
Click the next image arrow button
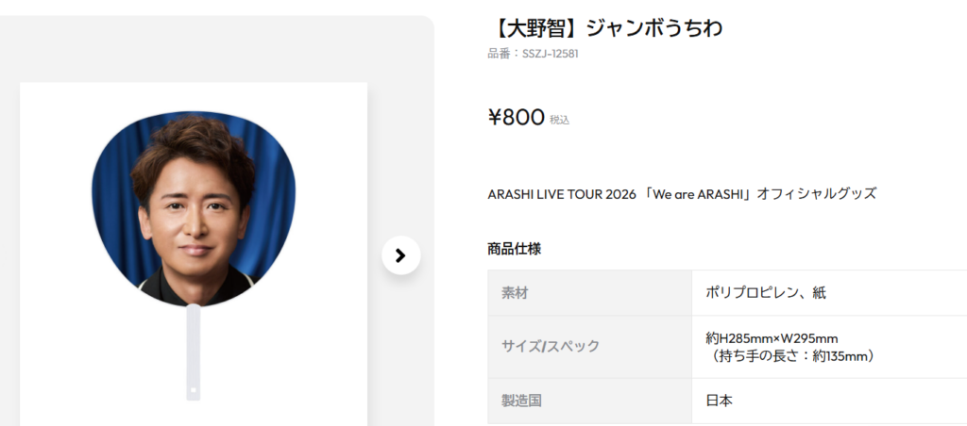(x=400, y=254)
